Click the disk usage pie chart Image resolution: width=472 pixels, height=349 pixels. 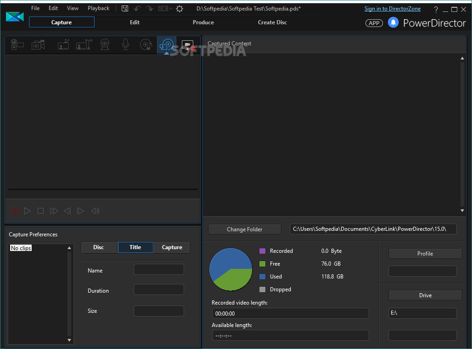(230, 269)
